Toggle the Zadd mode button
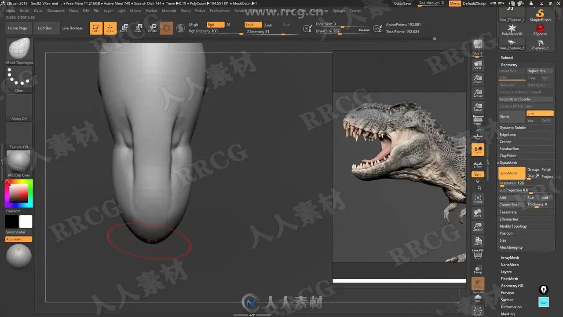The image size is (563, 317). (253, 25)
